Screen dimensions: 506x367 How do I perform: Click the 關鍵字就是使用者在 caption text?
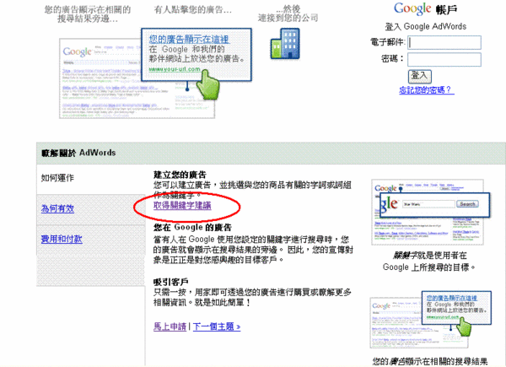tap(429, 256)
